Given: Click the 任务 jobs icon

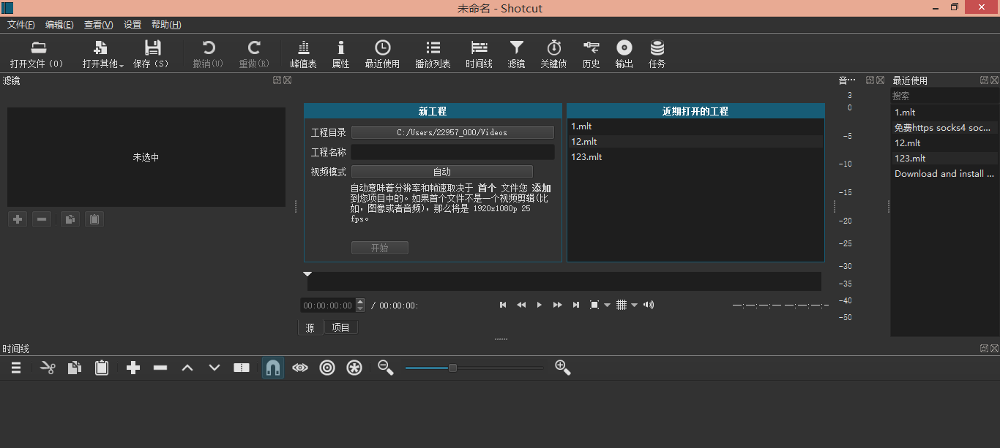Looking at the screenshot, I should pyautogui.click(x=657, y=55).
